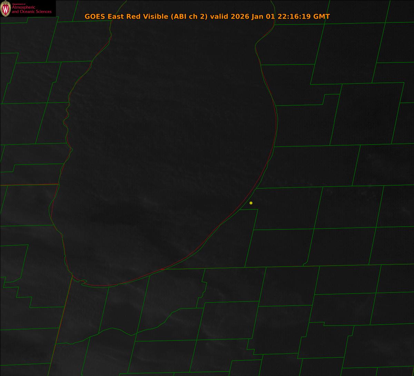
Task: Click the 'GMT' timezone label
Action: coord(321,17)
